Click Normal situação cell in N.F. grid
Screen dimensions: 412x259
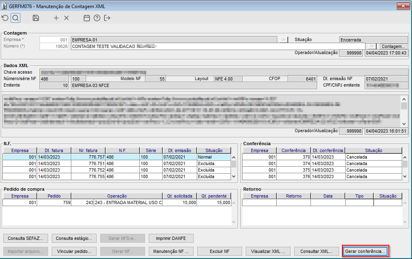coord(214,157)
